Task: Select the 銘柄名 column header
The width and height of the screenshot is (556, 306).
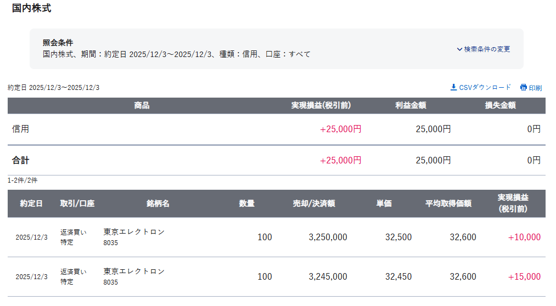Action: tap(158, 203)
